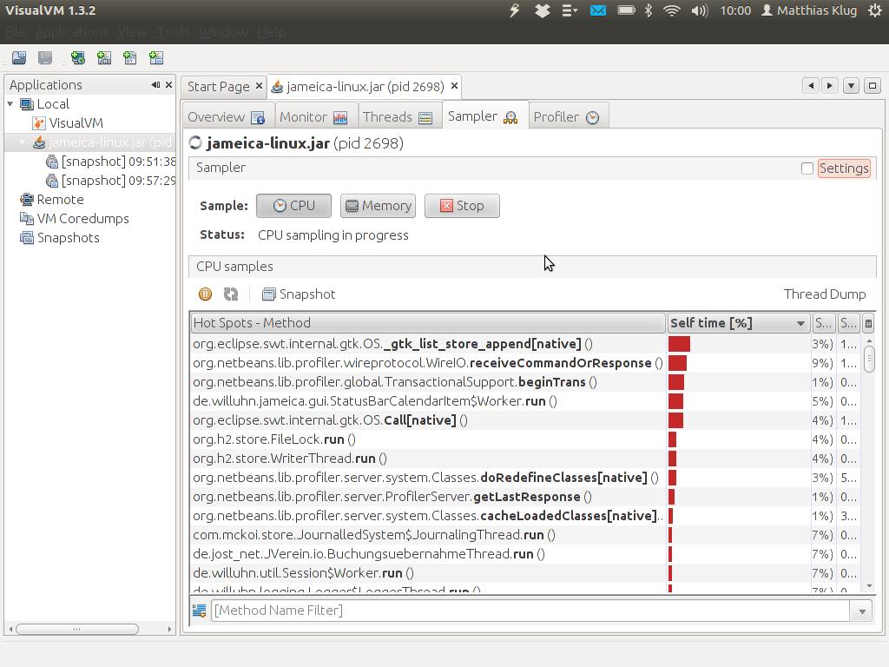889x667 pixels.
Task: Click the Stop sampling button
Action: 462,206
